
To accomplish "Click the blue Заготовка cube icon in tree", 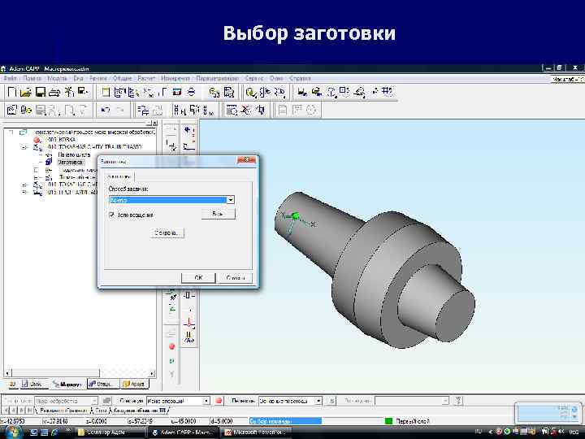I will [49, 162].
